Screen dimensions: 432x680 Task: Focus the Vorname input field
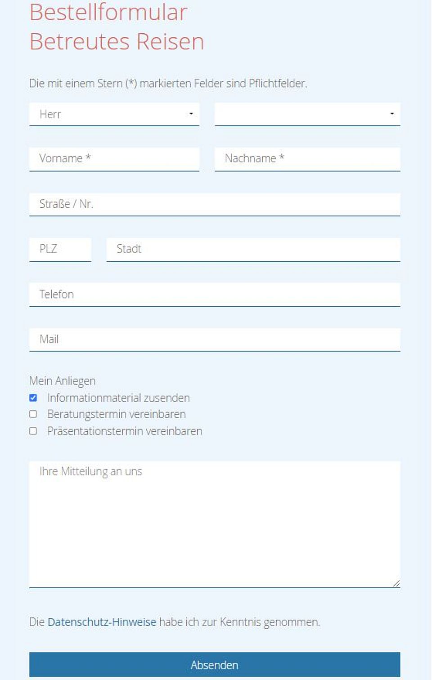point(114,159)
